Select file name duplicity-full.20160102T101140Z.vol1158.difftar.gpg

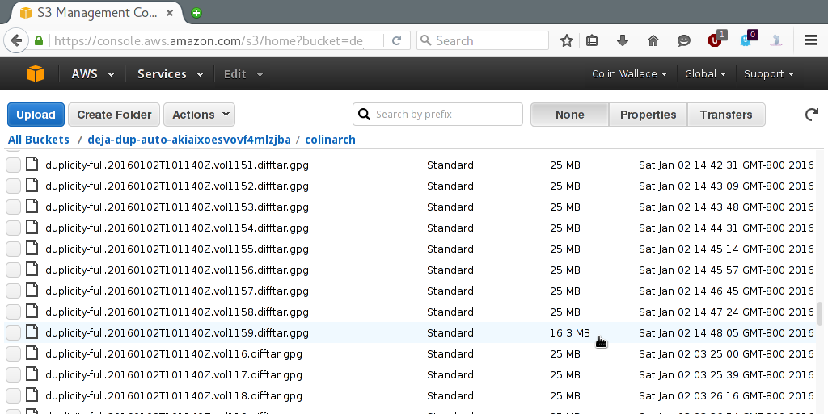pyautogui.click(x=177, y=312)
